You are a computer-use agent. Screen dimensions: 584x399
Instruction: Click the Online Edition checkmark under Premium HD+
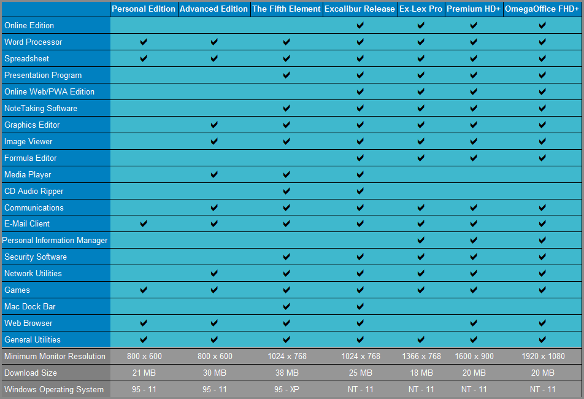click(x=474, y=26)
